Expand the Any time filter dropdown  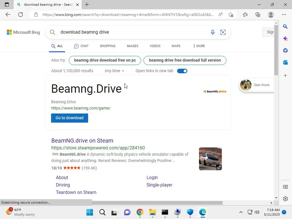114,71
